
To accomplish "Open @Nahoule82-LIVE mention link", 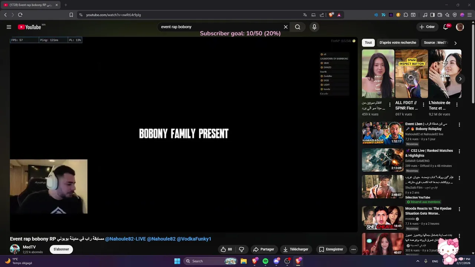I will coord(125,239).
